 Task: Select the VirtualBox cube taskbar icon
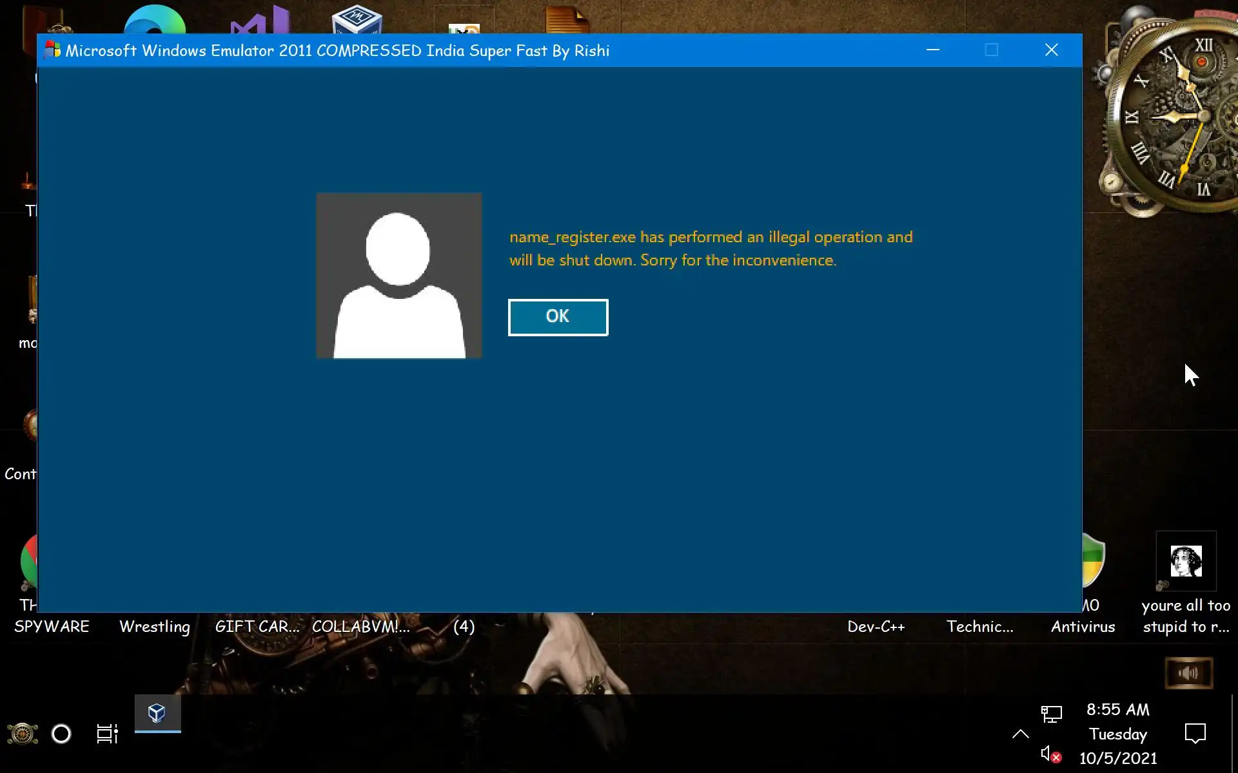tap(157, 713)
